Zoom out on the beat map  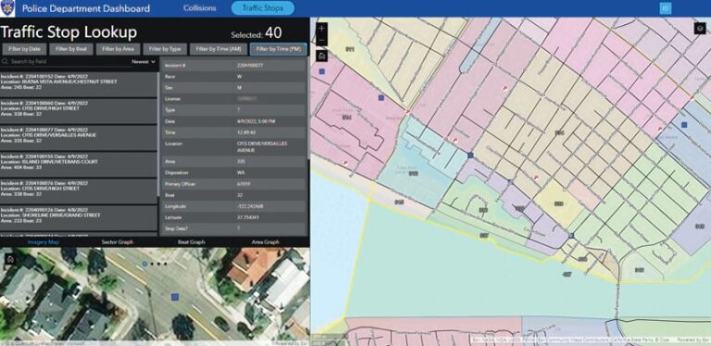[321, 40]
